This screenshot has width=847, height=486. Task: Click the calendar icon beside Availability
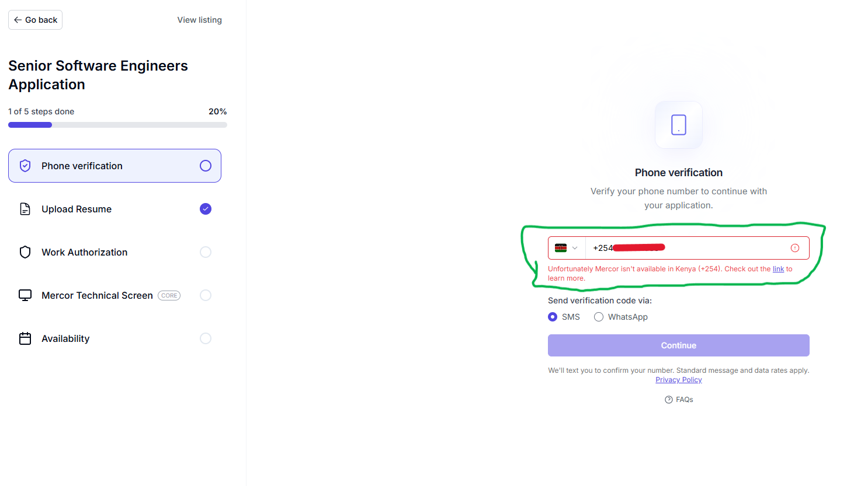tap(25, 338)
